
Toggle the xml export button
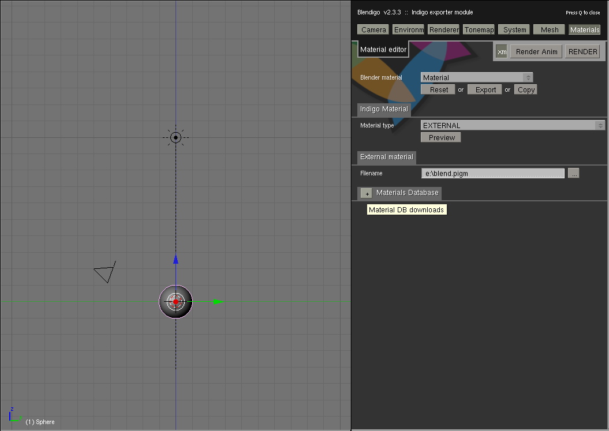[502, 51]
